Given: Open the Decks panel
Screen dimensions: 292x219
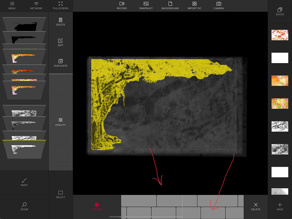Looking at the screenshot, I should (280, 11).
